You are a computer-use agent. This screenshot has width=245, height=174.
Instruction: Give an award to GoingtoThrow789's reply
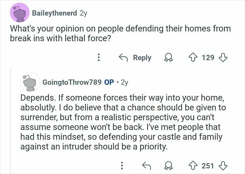[168, 166]
